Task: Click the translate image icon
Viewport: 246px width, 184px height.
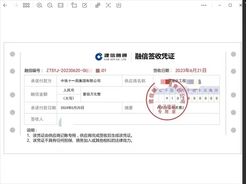Action: [98, 5]
